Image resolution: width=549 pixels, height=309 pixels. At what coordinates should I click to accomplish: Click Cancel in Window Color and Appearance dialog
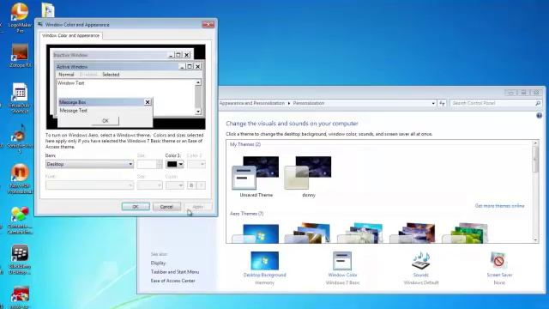pos(166,207)
